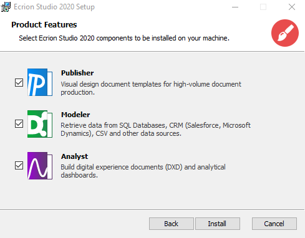Click the Modeler green D icon
Screen dimensions: 305x238
click(40, 124)
